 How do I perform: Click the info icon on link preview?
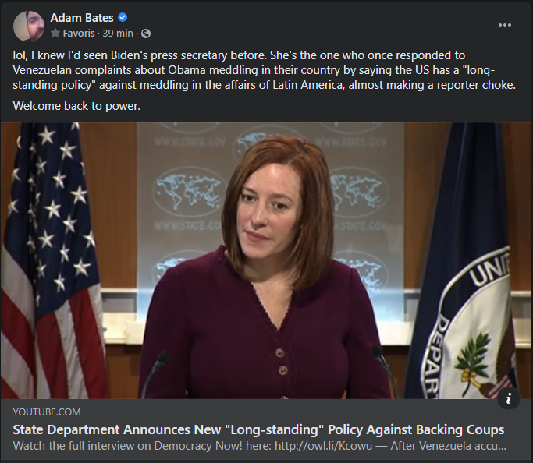click(x=509, y=398)
